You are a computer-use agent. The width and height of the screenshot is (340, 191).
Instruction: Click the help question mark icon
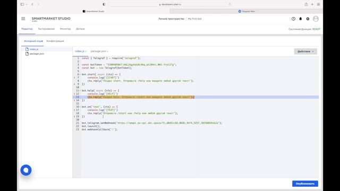coord(293,19)
